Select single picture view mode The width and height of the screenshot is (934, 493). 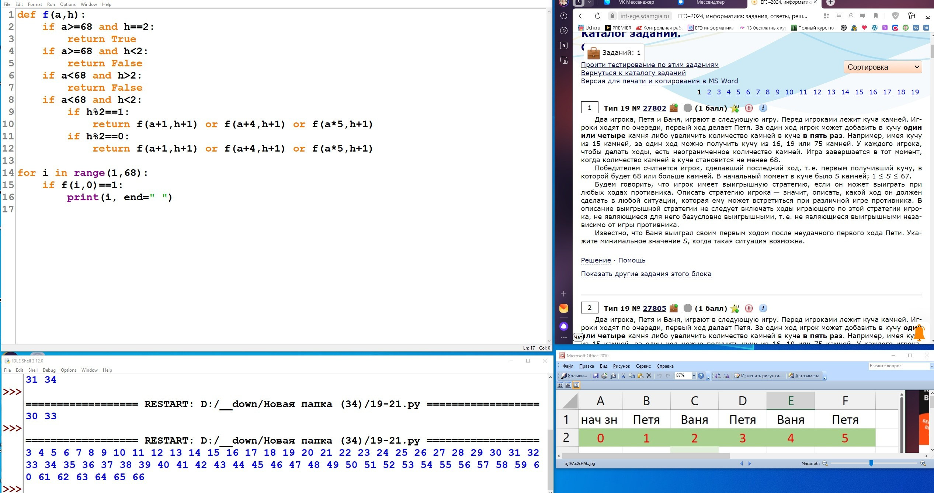[x=576, y=385]
